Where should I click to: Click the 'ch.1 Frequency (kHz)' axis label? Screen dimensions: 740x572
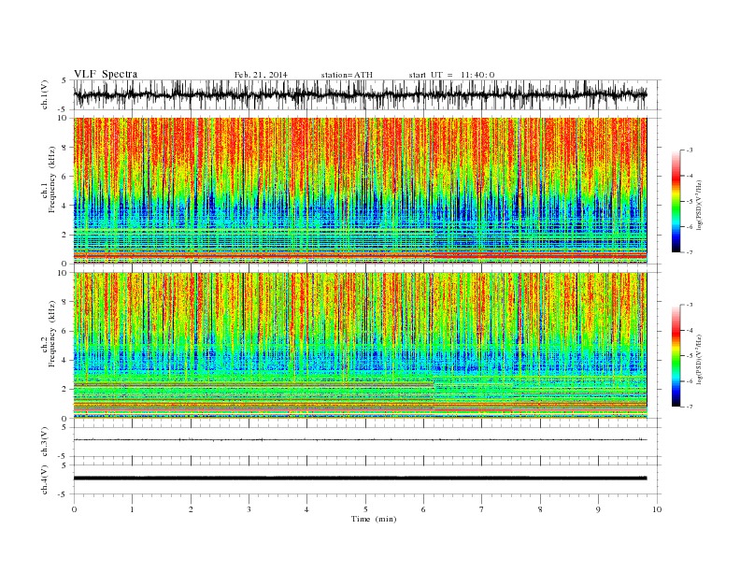click(49, 179)
